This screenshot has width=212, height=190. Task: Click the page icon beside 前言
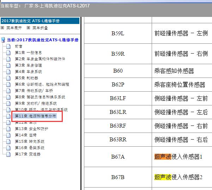8,46
